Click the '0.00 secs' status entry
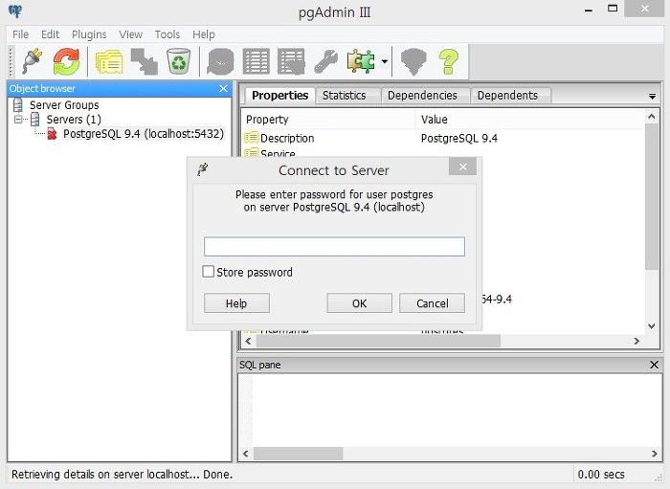Image resolution: width=670 pixels, height=489 pixels. tap(601, 474)
